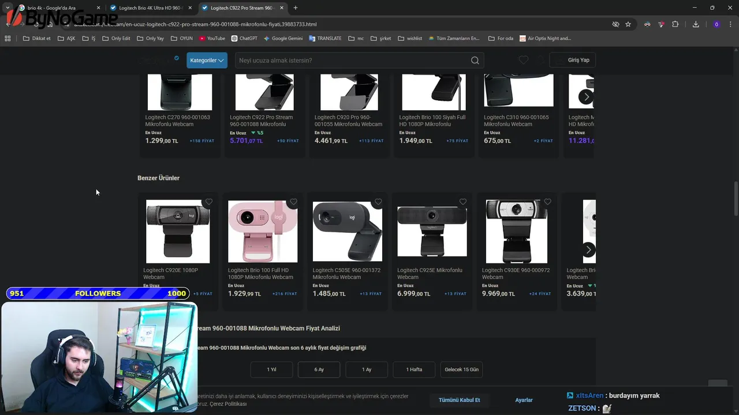Open the Logitech C920E 1080P Webcam thumbnail
739x415 pixels.
[x=178, y=232]
